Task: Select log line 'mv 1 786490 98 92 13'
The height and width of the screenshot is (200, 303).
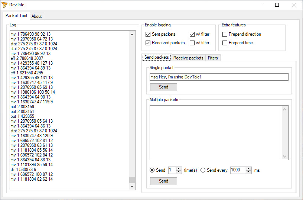Action: point(30,34)
